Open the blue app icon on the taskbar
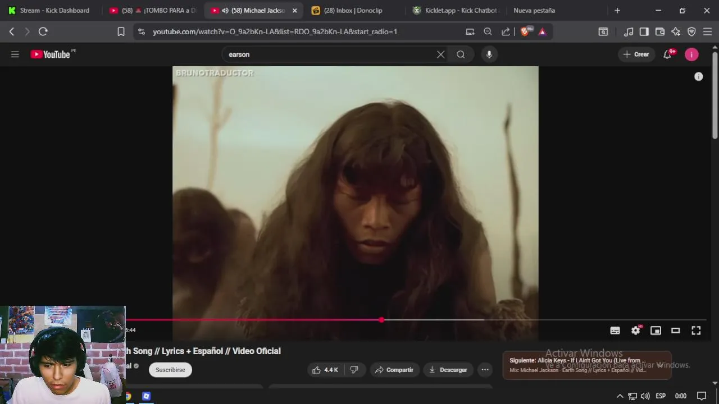 pos(146,396)
